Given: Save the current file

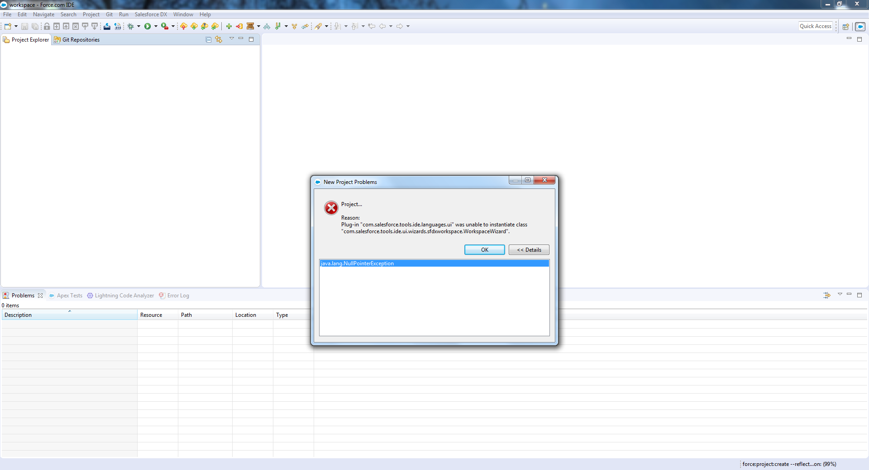Looking at the screenshot, I should [x=24, y=26].
